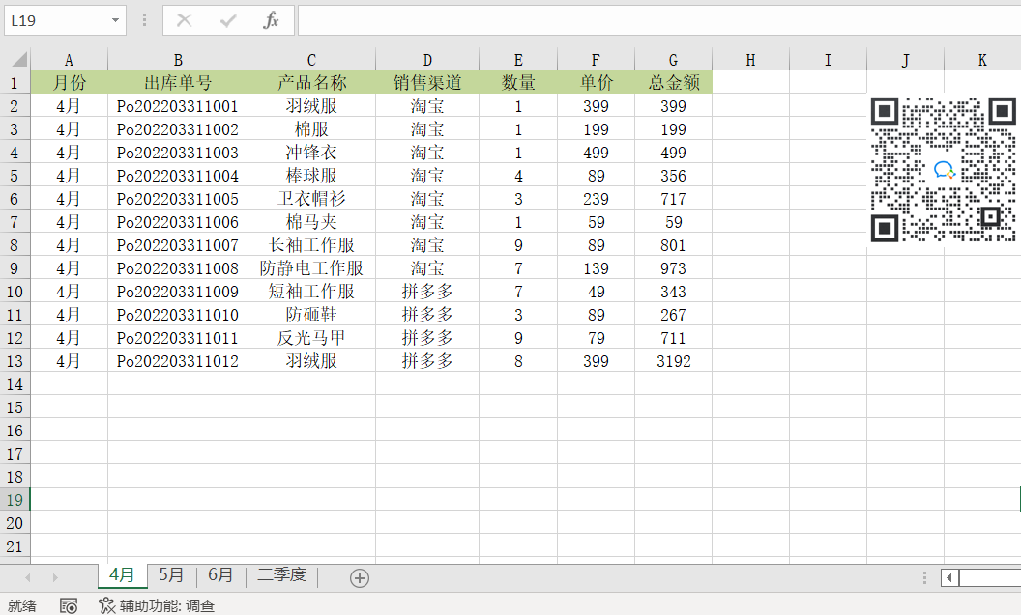Click the 销售渠道 header cell
Screen dimensions: 1021x615
click(x=427, y=83)
